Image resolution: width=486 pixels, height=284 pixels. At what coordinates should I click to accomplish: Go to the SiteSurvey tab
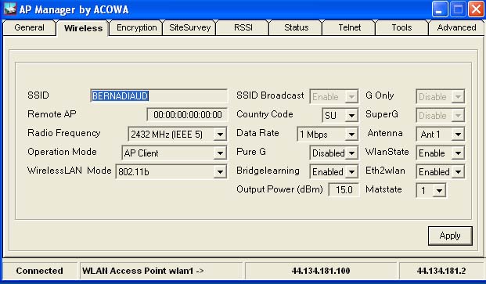[189, 27]
